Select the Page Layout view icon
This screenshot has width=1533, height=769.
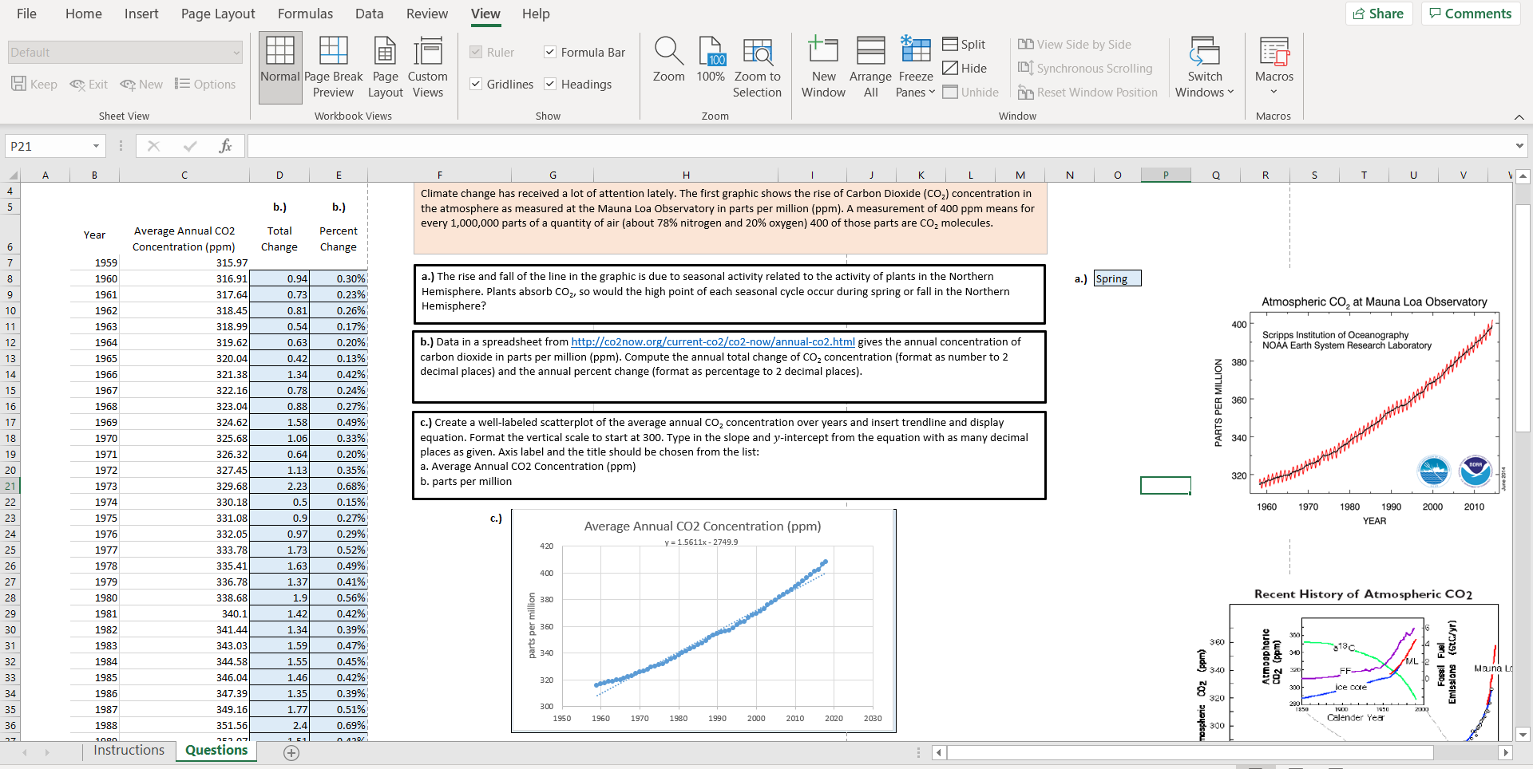click(385, 67)
